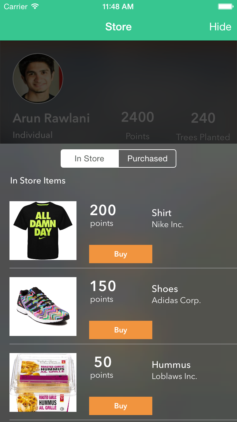The width and height of the screenshot is (237, 422).
Task: Tap the Hummus item title
Action: pyautogui.click(x=171, y=365)
